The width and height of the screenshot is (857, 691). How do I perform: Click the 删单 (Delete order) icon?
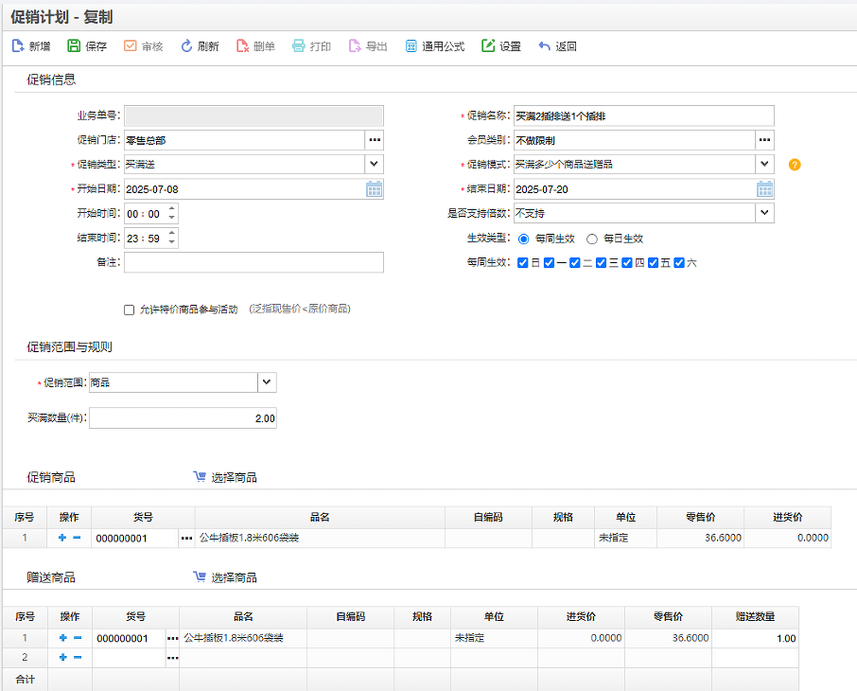tap(243, 46)
